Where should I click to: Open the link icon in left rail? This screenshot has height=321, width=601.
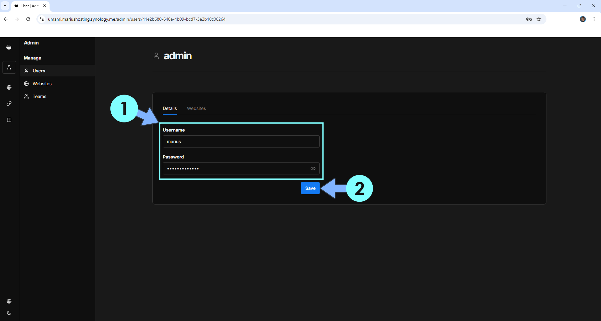tap(9, 104)
